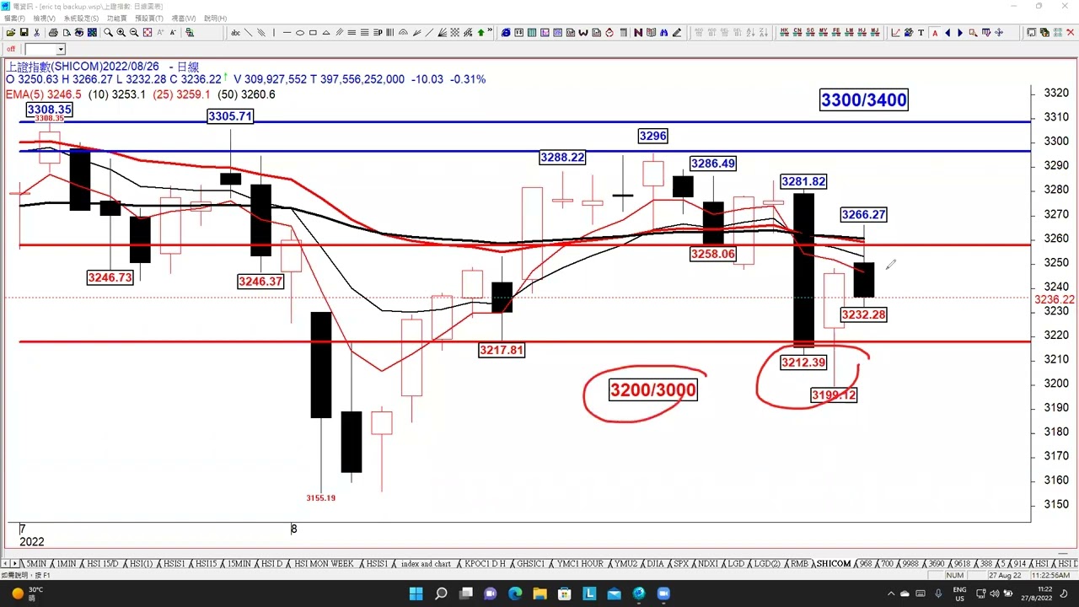The height and width of the screenshot is (607, 1079).
Task: Open the 檔案(F) menu
Action: 15,18
